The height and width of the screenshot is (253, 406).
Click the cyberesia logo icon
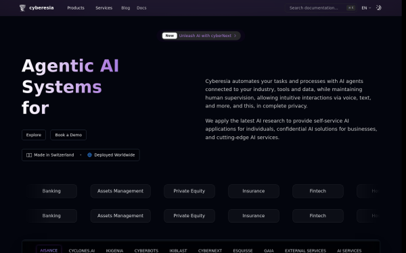tap(22, 8)
